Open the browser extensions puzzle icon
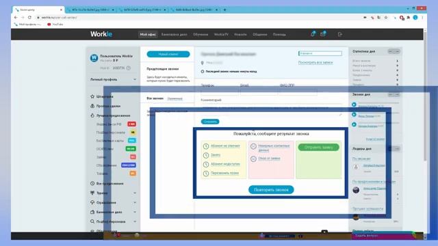Screen dimensions: 438x246 tap(409, 17)
